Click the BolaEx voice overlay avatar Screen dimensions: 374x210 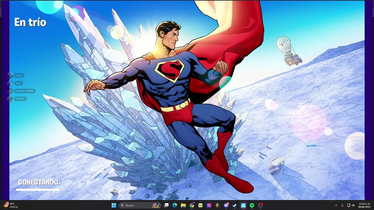[10, 75]
